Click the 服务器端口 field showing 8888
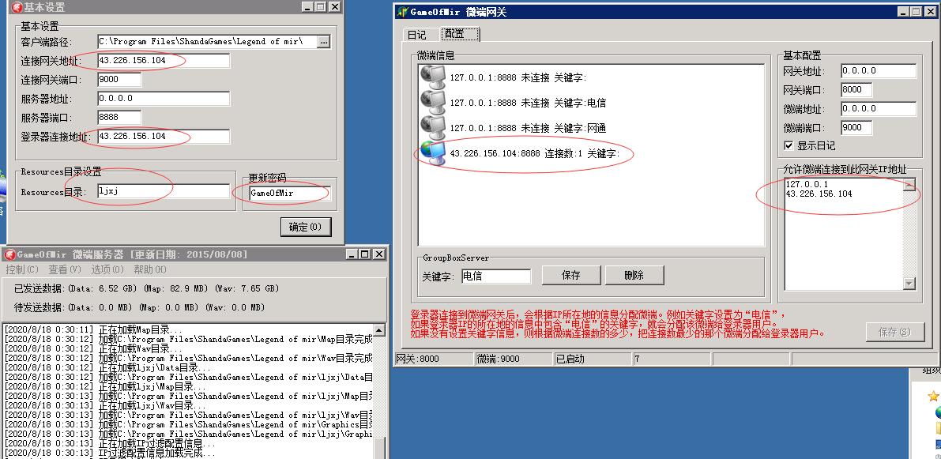941x459 pixels. (119, 118)
